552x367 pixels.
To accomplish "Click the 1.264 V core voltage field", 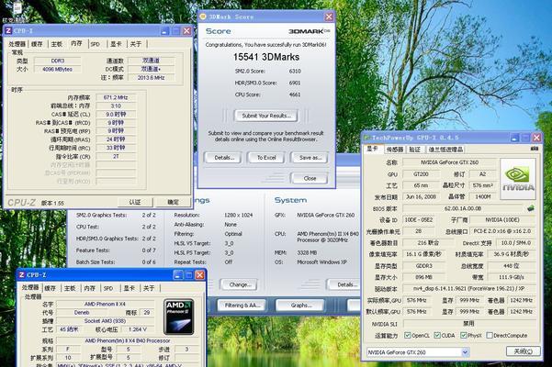I will point(137,329).
